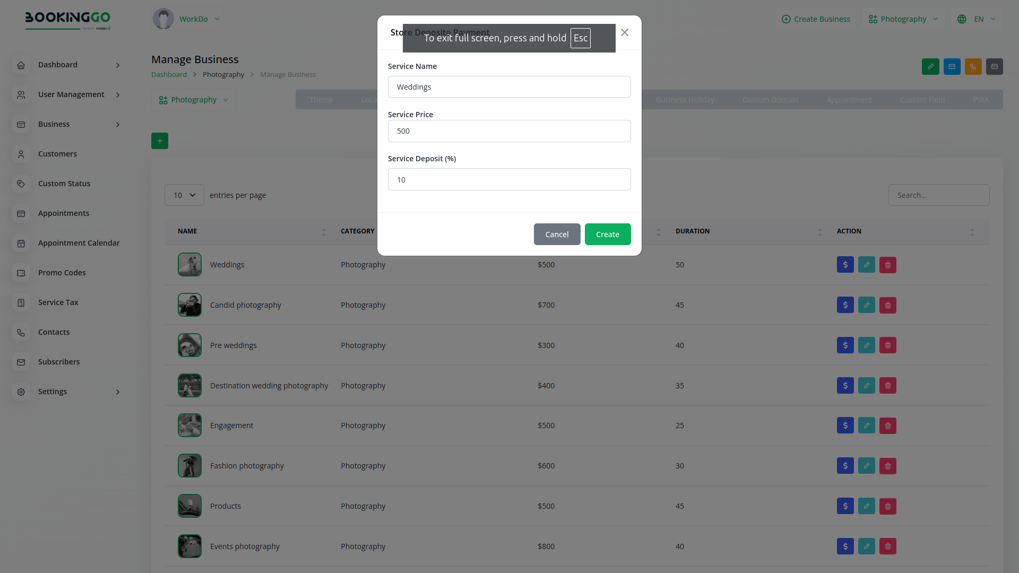The width and height of the screenshot is (1019, 573).
Task: Click the dollar deposit icon for the Candid photography row
Action: click(x=845, y=305)
